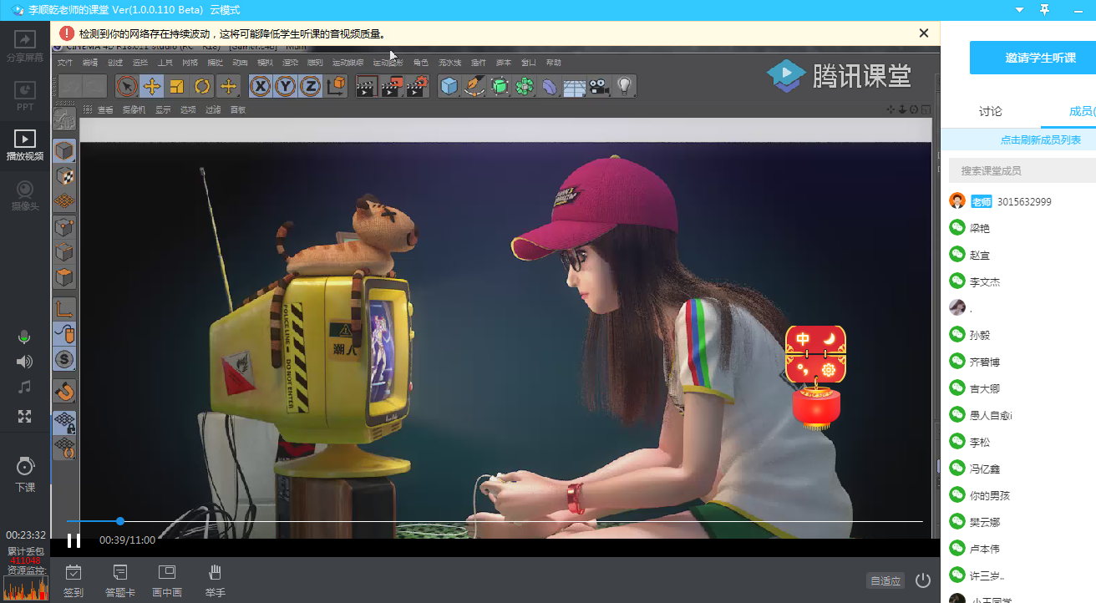Viewport: 1096px width, 603px height.
Task: Select the PPT sharing mode
Action: 24,96
